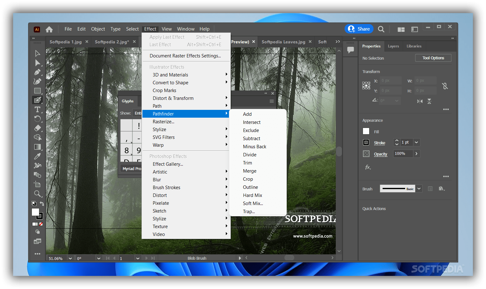The image size is (486, 289).
Task: Open the Edit Toolbar three-dots button
Action: [37, 254]
